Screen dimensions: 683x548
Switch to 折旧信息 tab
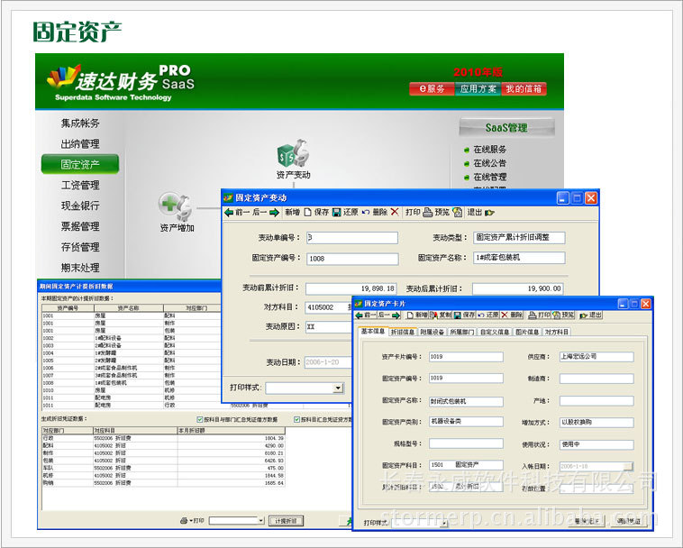pyautogui.click(x=402, y=332)
